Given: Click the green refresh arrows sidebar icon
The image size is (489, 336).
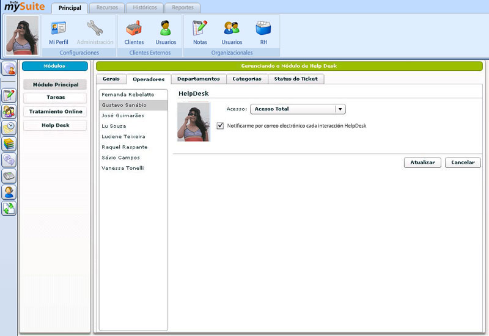Looking at the screenshot, I should point(9,208).
